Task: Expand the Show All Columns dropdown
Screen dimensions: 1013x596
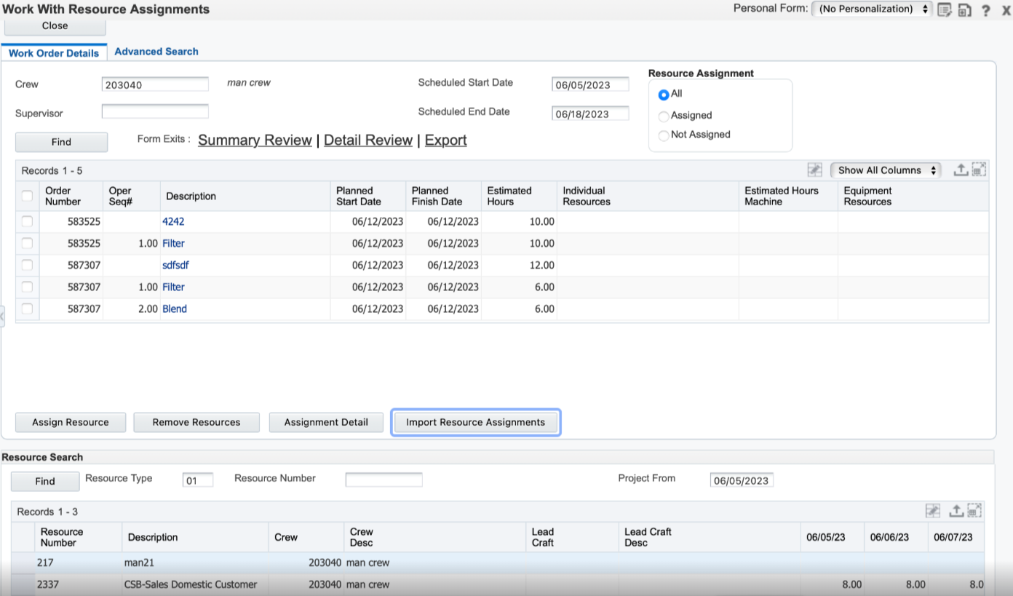Action: coord(886,170)
